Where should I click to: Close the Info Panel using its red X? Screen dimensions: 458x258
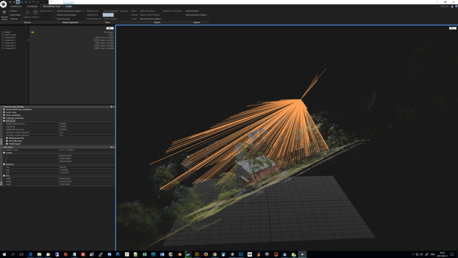pos(114,147)
